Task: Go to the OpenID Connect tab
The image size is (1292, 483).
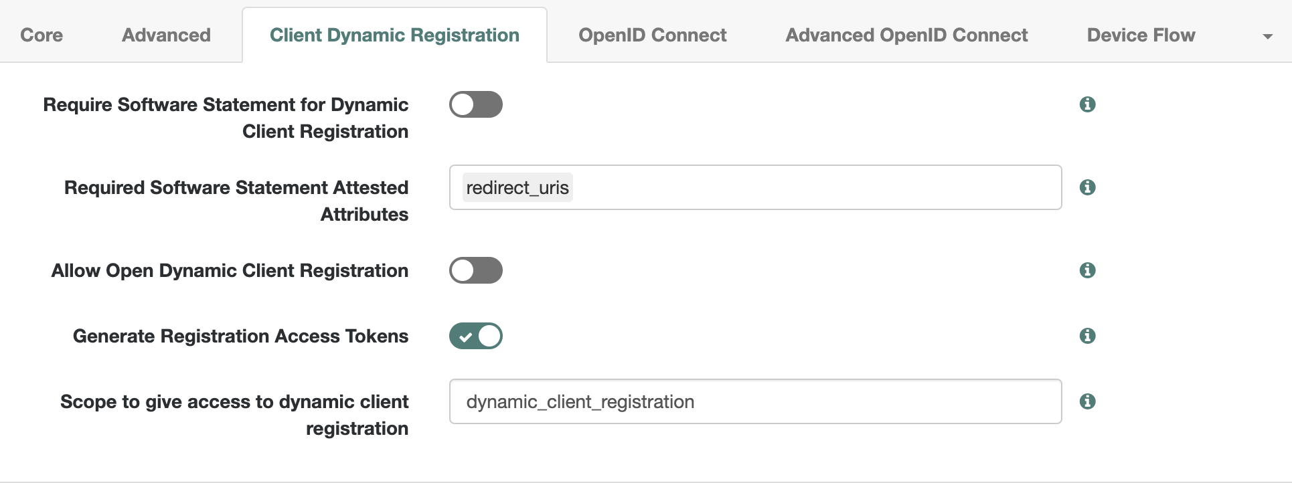Action: 652,35
